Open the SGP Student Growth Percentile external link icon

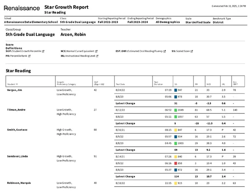43,51
